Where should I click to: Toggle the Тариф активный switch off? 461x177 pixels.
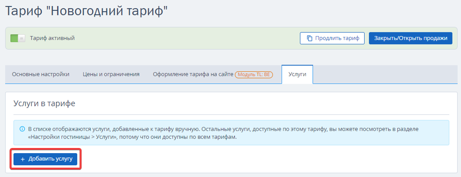[18, 38]
